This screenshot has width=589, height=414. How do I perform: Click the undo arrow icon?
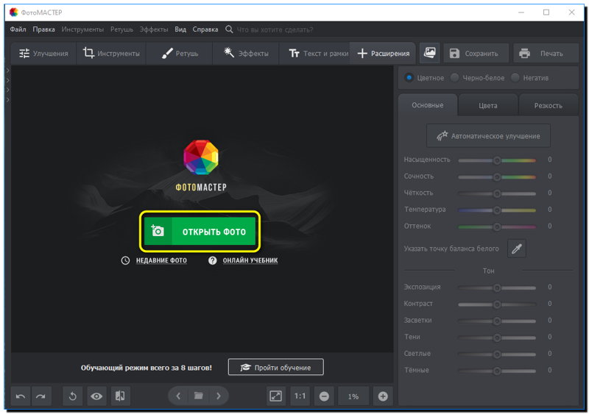21,396
